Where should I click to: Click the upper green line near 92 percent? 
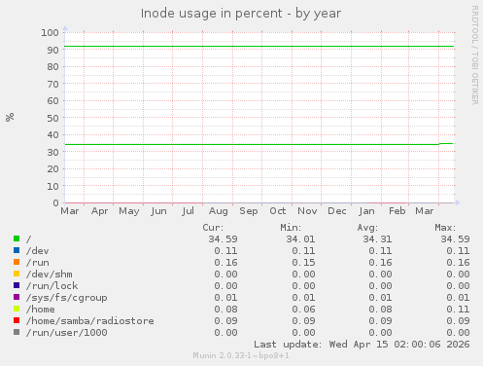pyautogui.click(x=259, y=47)
